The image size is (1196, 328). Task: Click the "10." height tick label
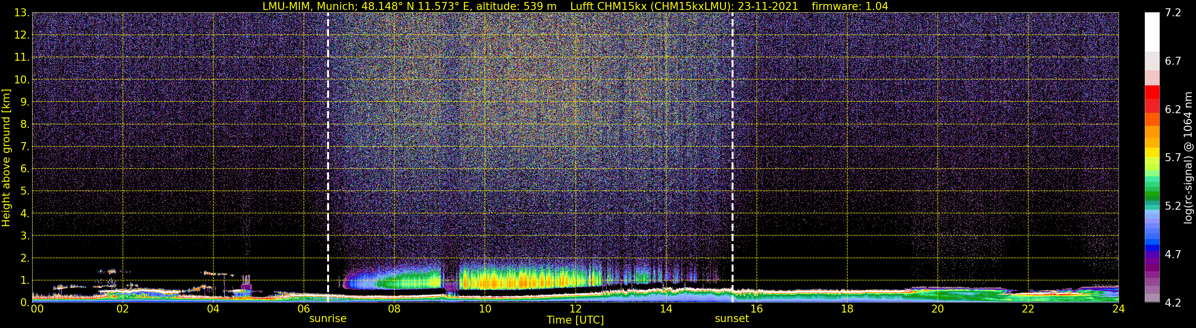coord(22,80)
